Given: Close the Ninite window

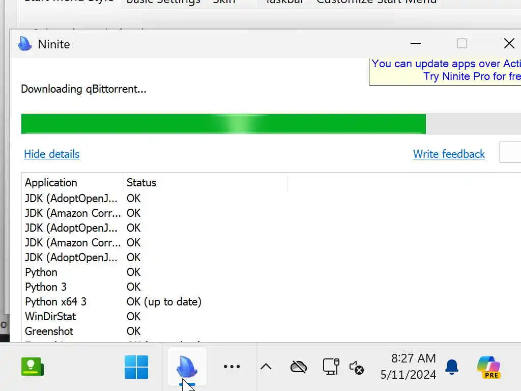Looking at the screenshot, I should [x=509, y=44].
